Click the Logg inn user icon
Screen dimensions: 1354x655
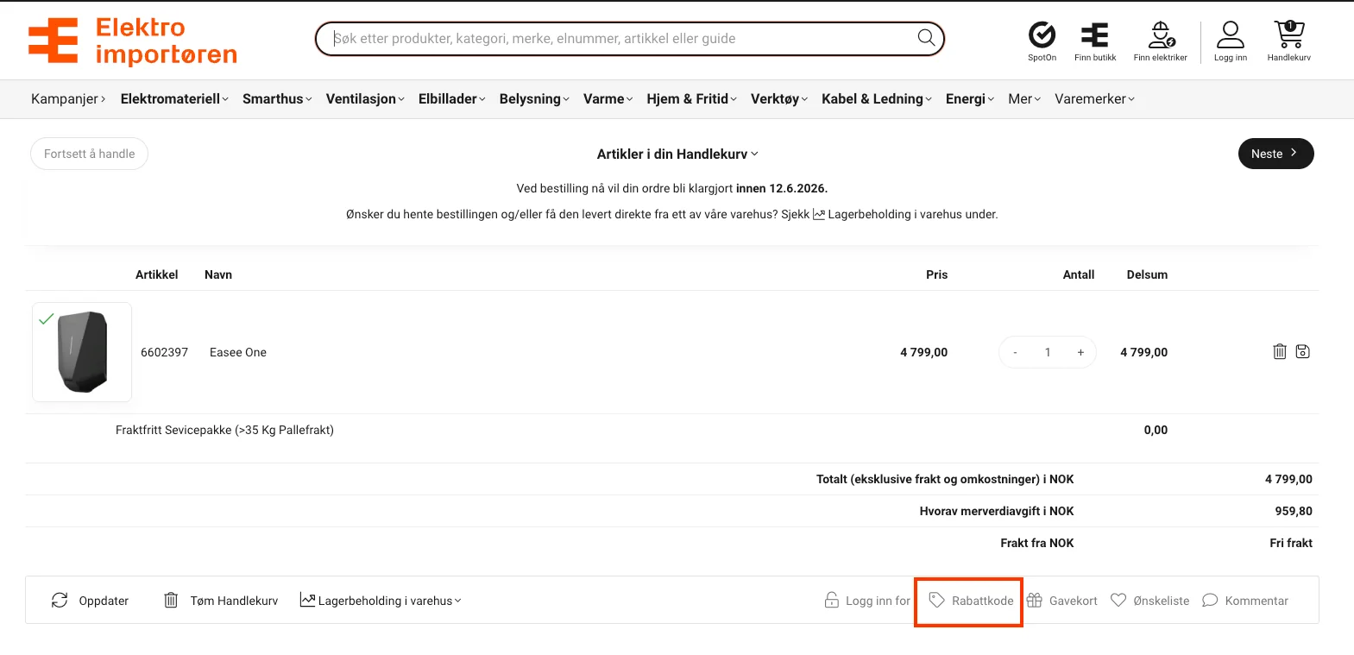(1231, 41)
